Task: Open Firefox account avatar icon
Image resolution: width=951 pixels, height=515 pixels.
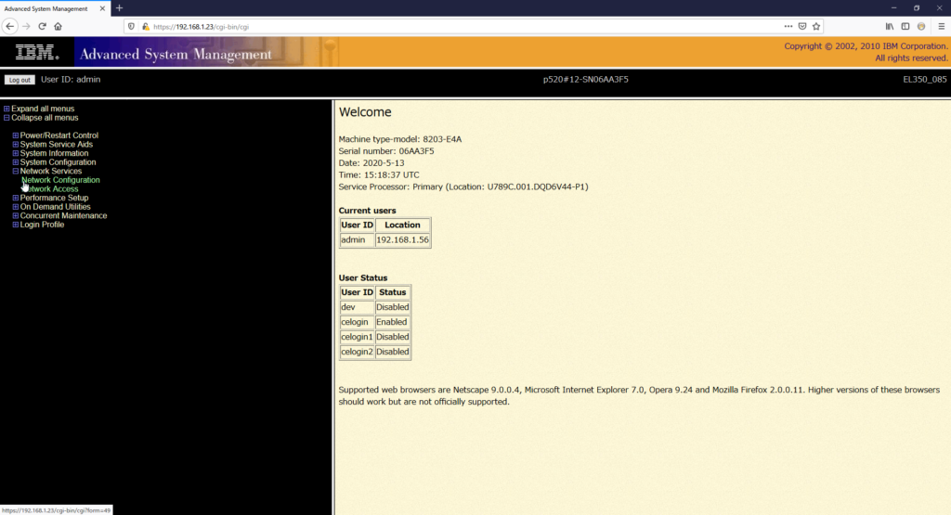Action: (921, 26)
